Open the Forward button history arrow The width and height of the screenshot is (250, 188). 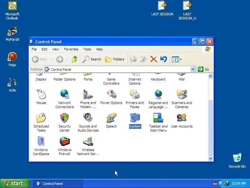point(67,59)
